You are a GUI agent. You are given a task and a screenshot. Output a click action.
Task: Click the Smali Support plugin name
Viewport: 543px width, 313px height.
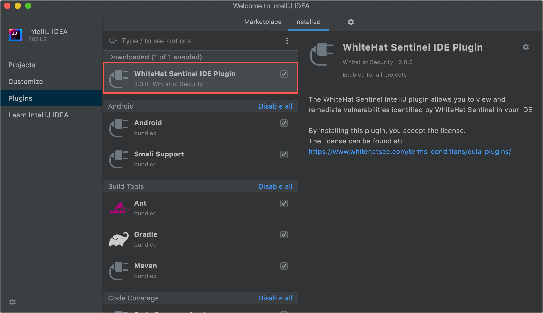coord(159,154)
